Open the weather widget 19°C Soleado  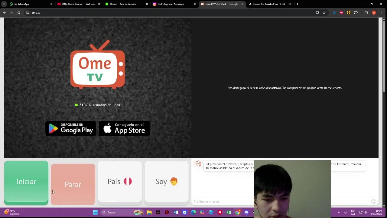[11, 212]
